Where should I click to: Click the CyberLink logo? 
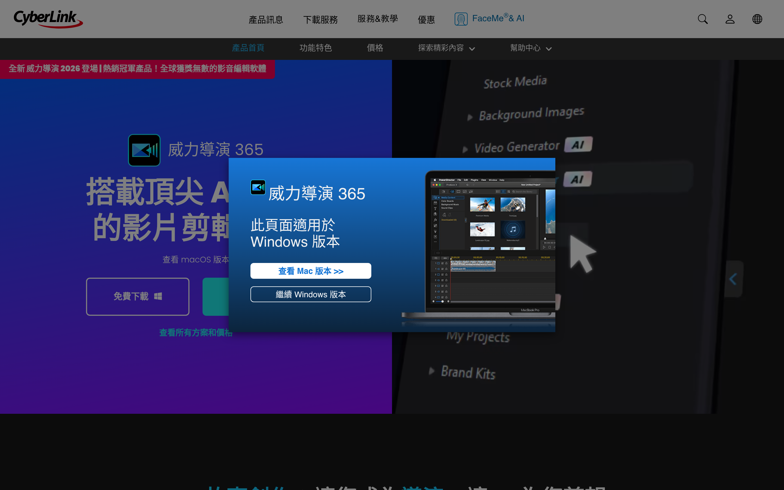[x=48, y=19]
